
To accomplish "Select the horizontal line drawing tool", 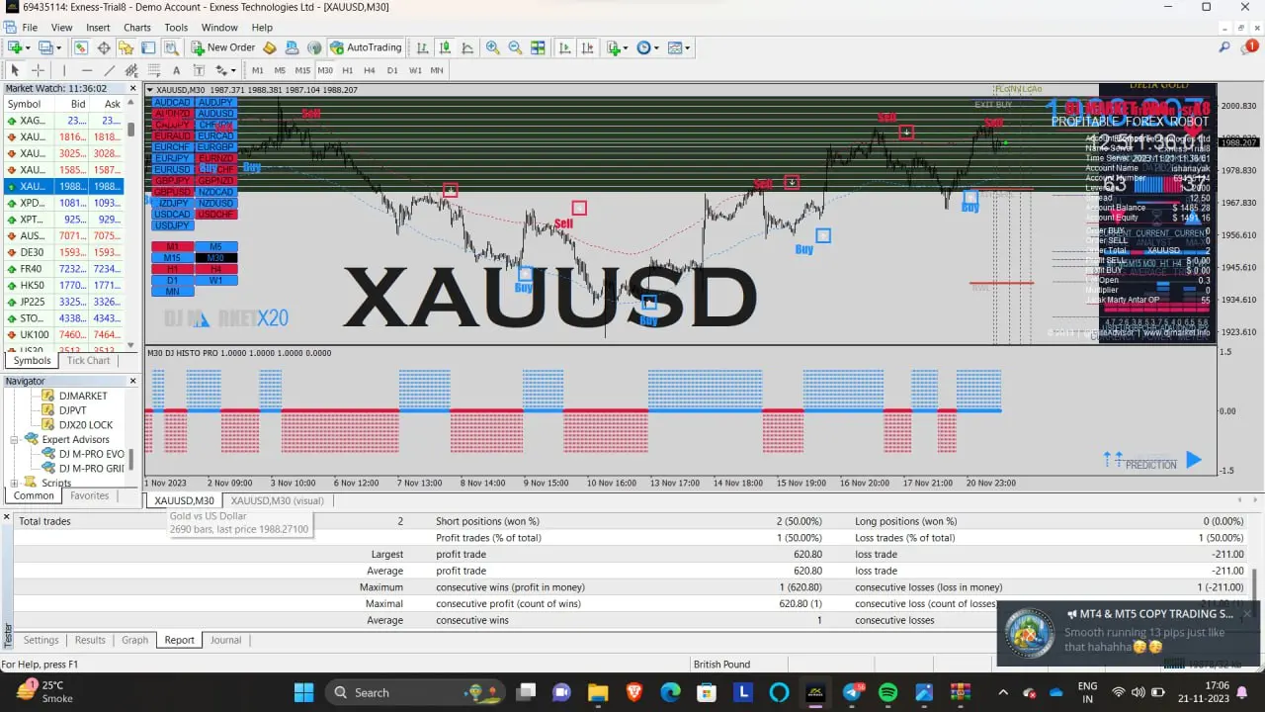I will click(87, 70).
